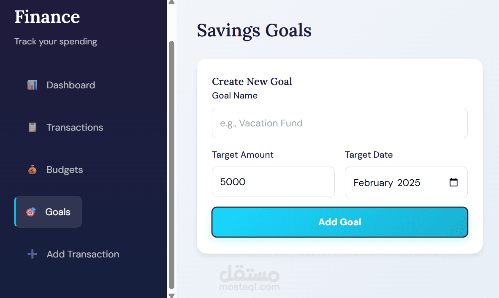Select the Goals text label in sidebar
The height and width of the screenshot is (298, 499).
click(x=58, y=212)
